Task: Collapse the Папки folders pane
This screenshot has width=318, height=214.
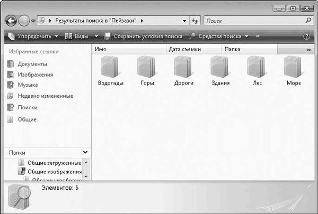Action: [85, 152]
